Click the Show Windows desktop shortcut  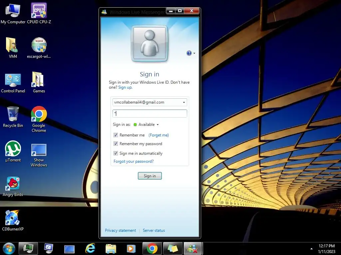(39, 155)
